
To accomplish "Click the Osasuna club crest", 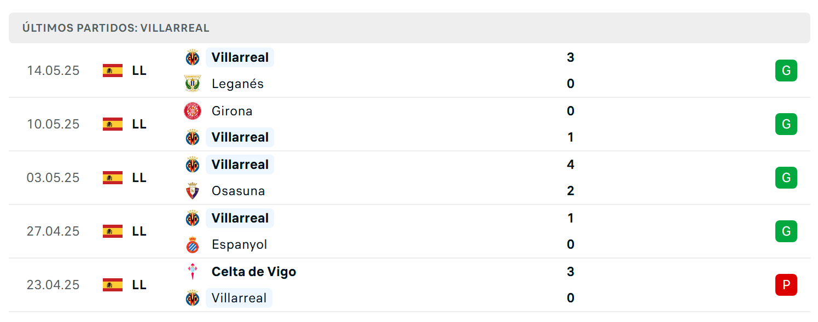I will point(193,191).
